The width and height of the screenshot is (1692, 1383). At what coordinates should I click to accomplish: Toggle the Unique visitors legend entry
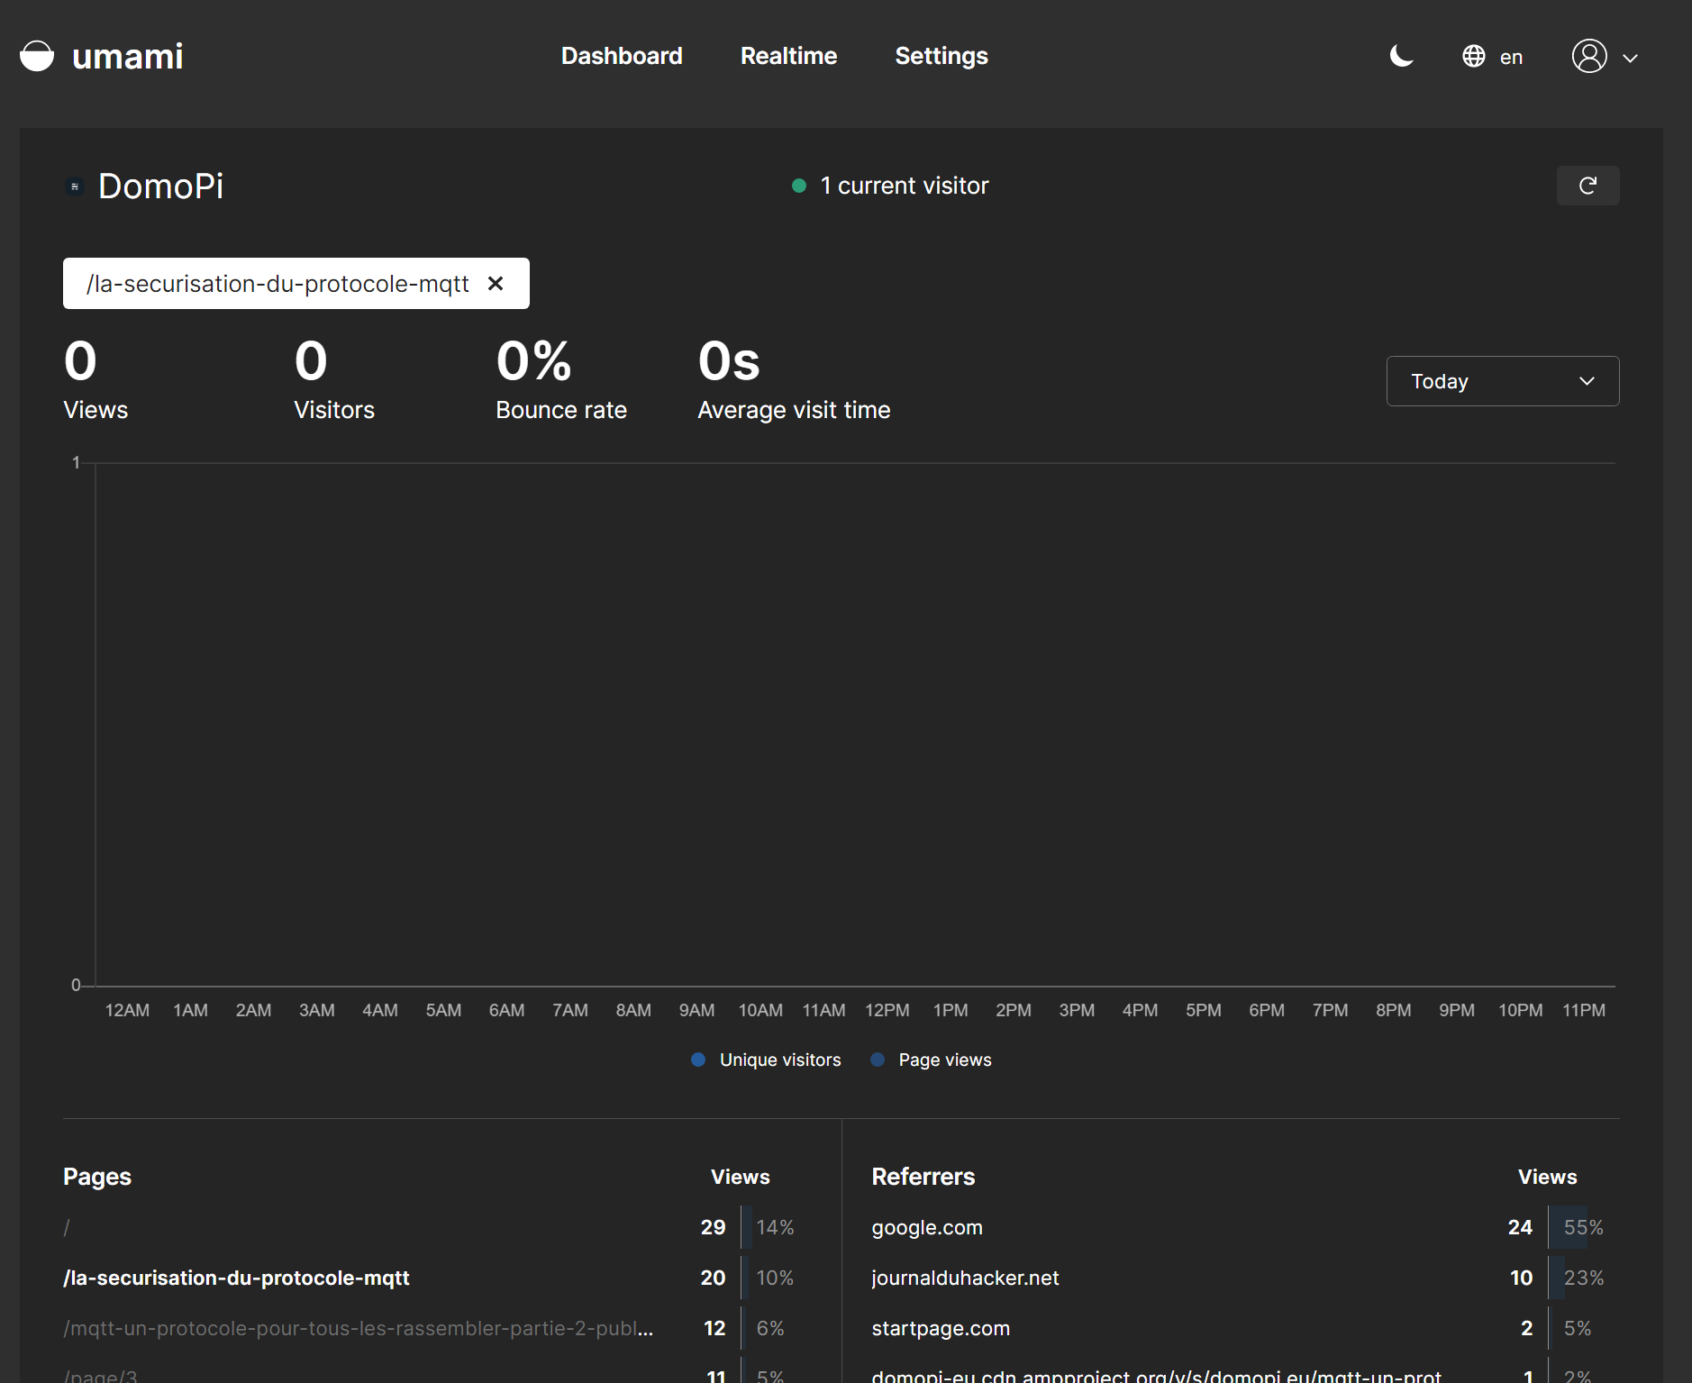point(765,1060)
